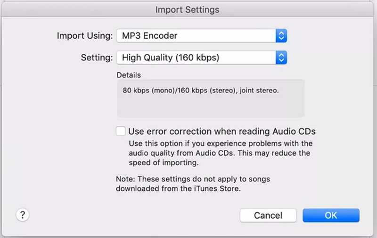377x238 pixels.
Task: Click the error correction description paragraph
Action: (x=220, y=153)
